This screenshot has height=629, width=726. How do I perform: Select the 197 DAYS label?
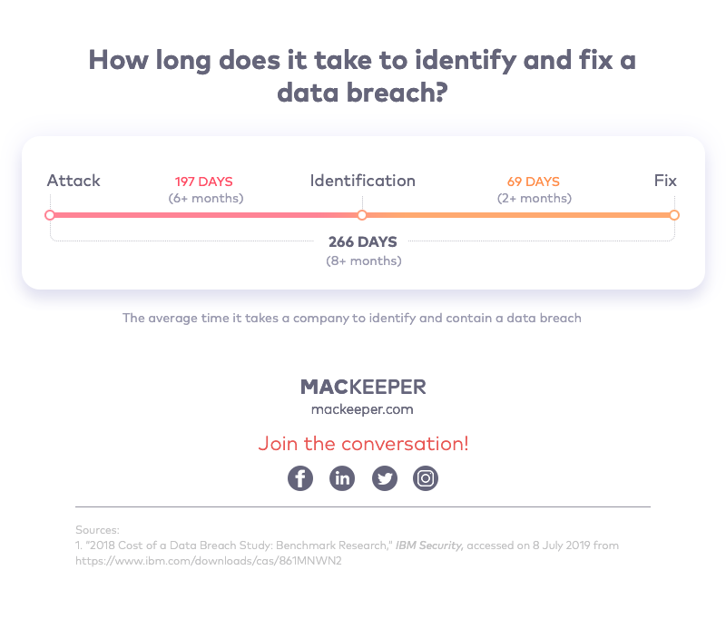203,182
